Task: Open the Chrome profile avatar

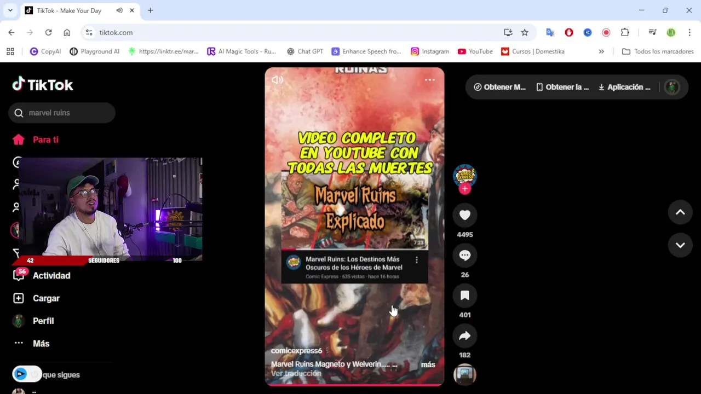Action: point(671,32)
